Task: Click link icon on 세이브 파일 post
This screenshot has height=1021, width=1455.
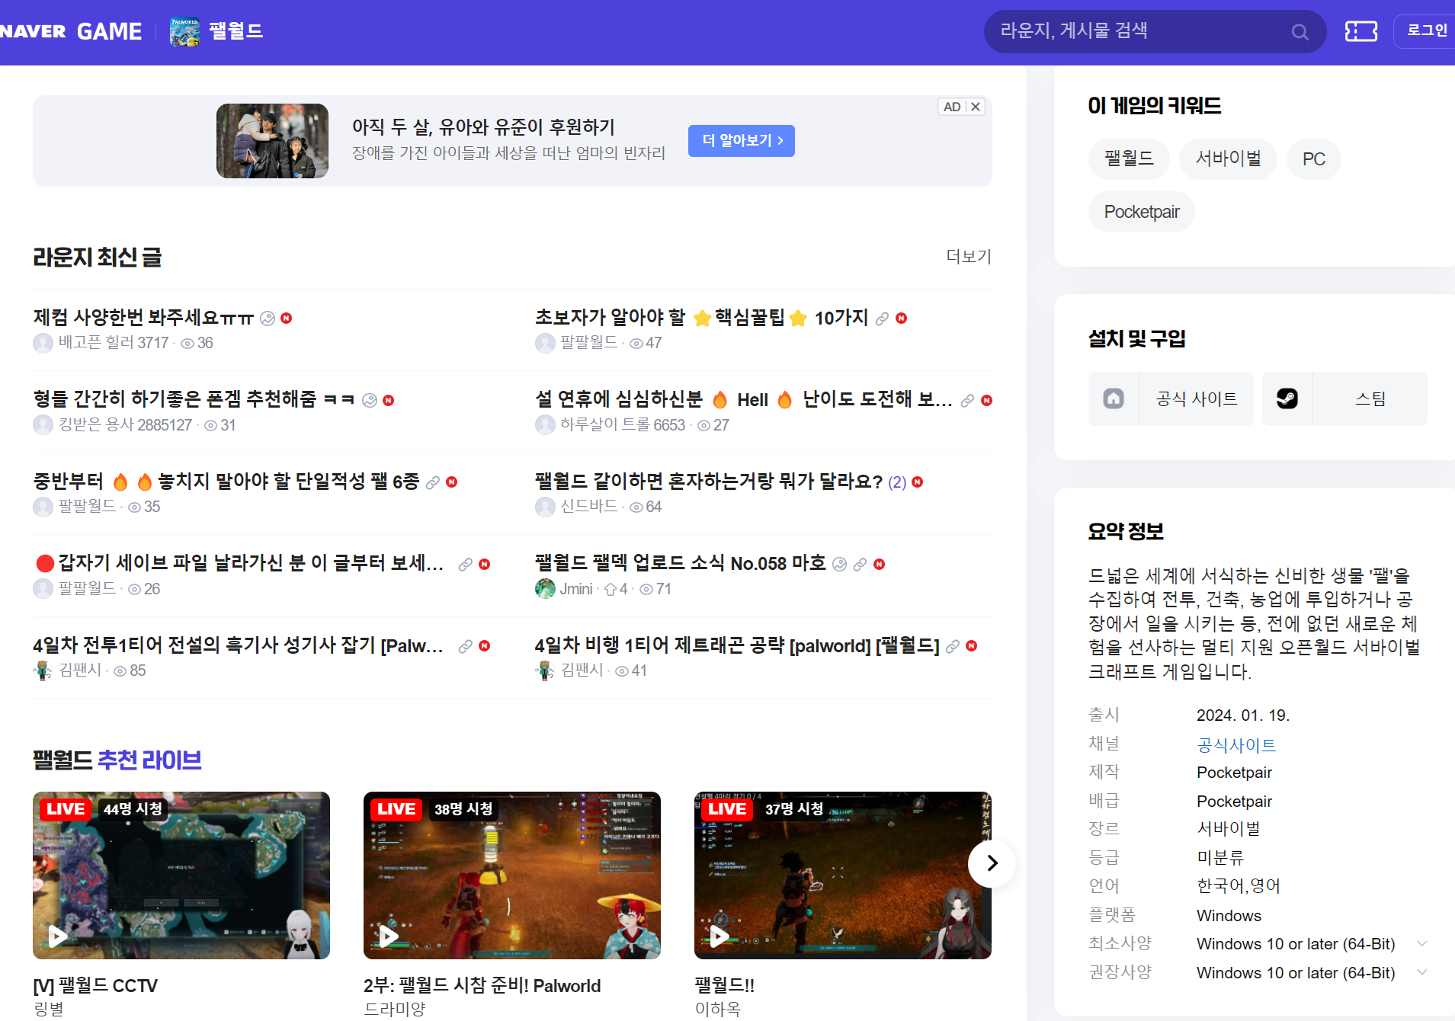Action: coord(465,564)
